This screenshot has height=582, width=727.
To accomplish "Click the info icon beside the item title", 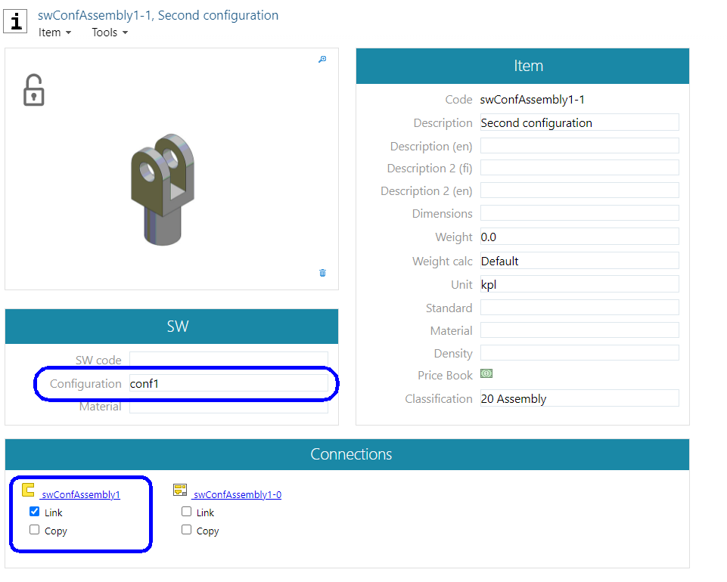I will 16,21.
